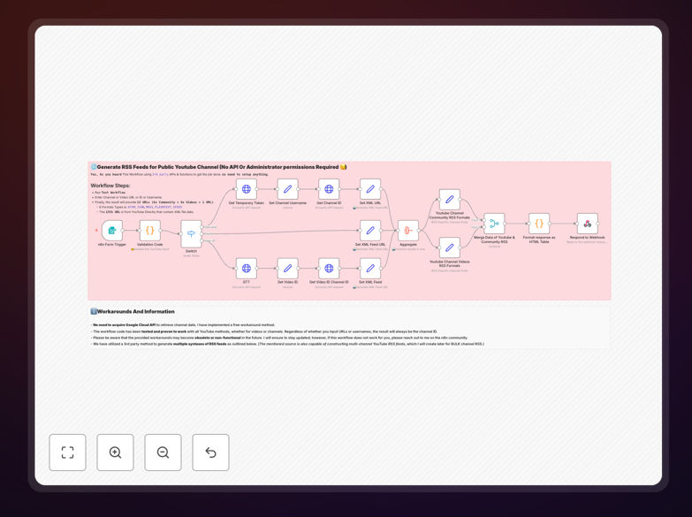Click the output connector of Respond to Webhook node
The image size is (692, 517).
(x=598, y=224)
